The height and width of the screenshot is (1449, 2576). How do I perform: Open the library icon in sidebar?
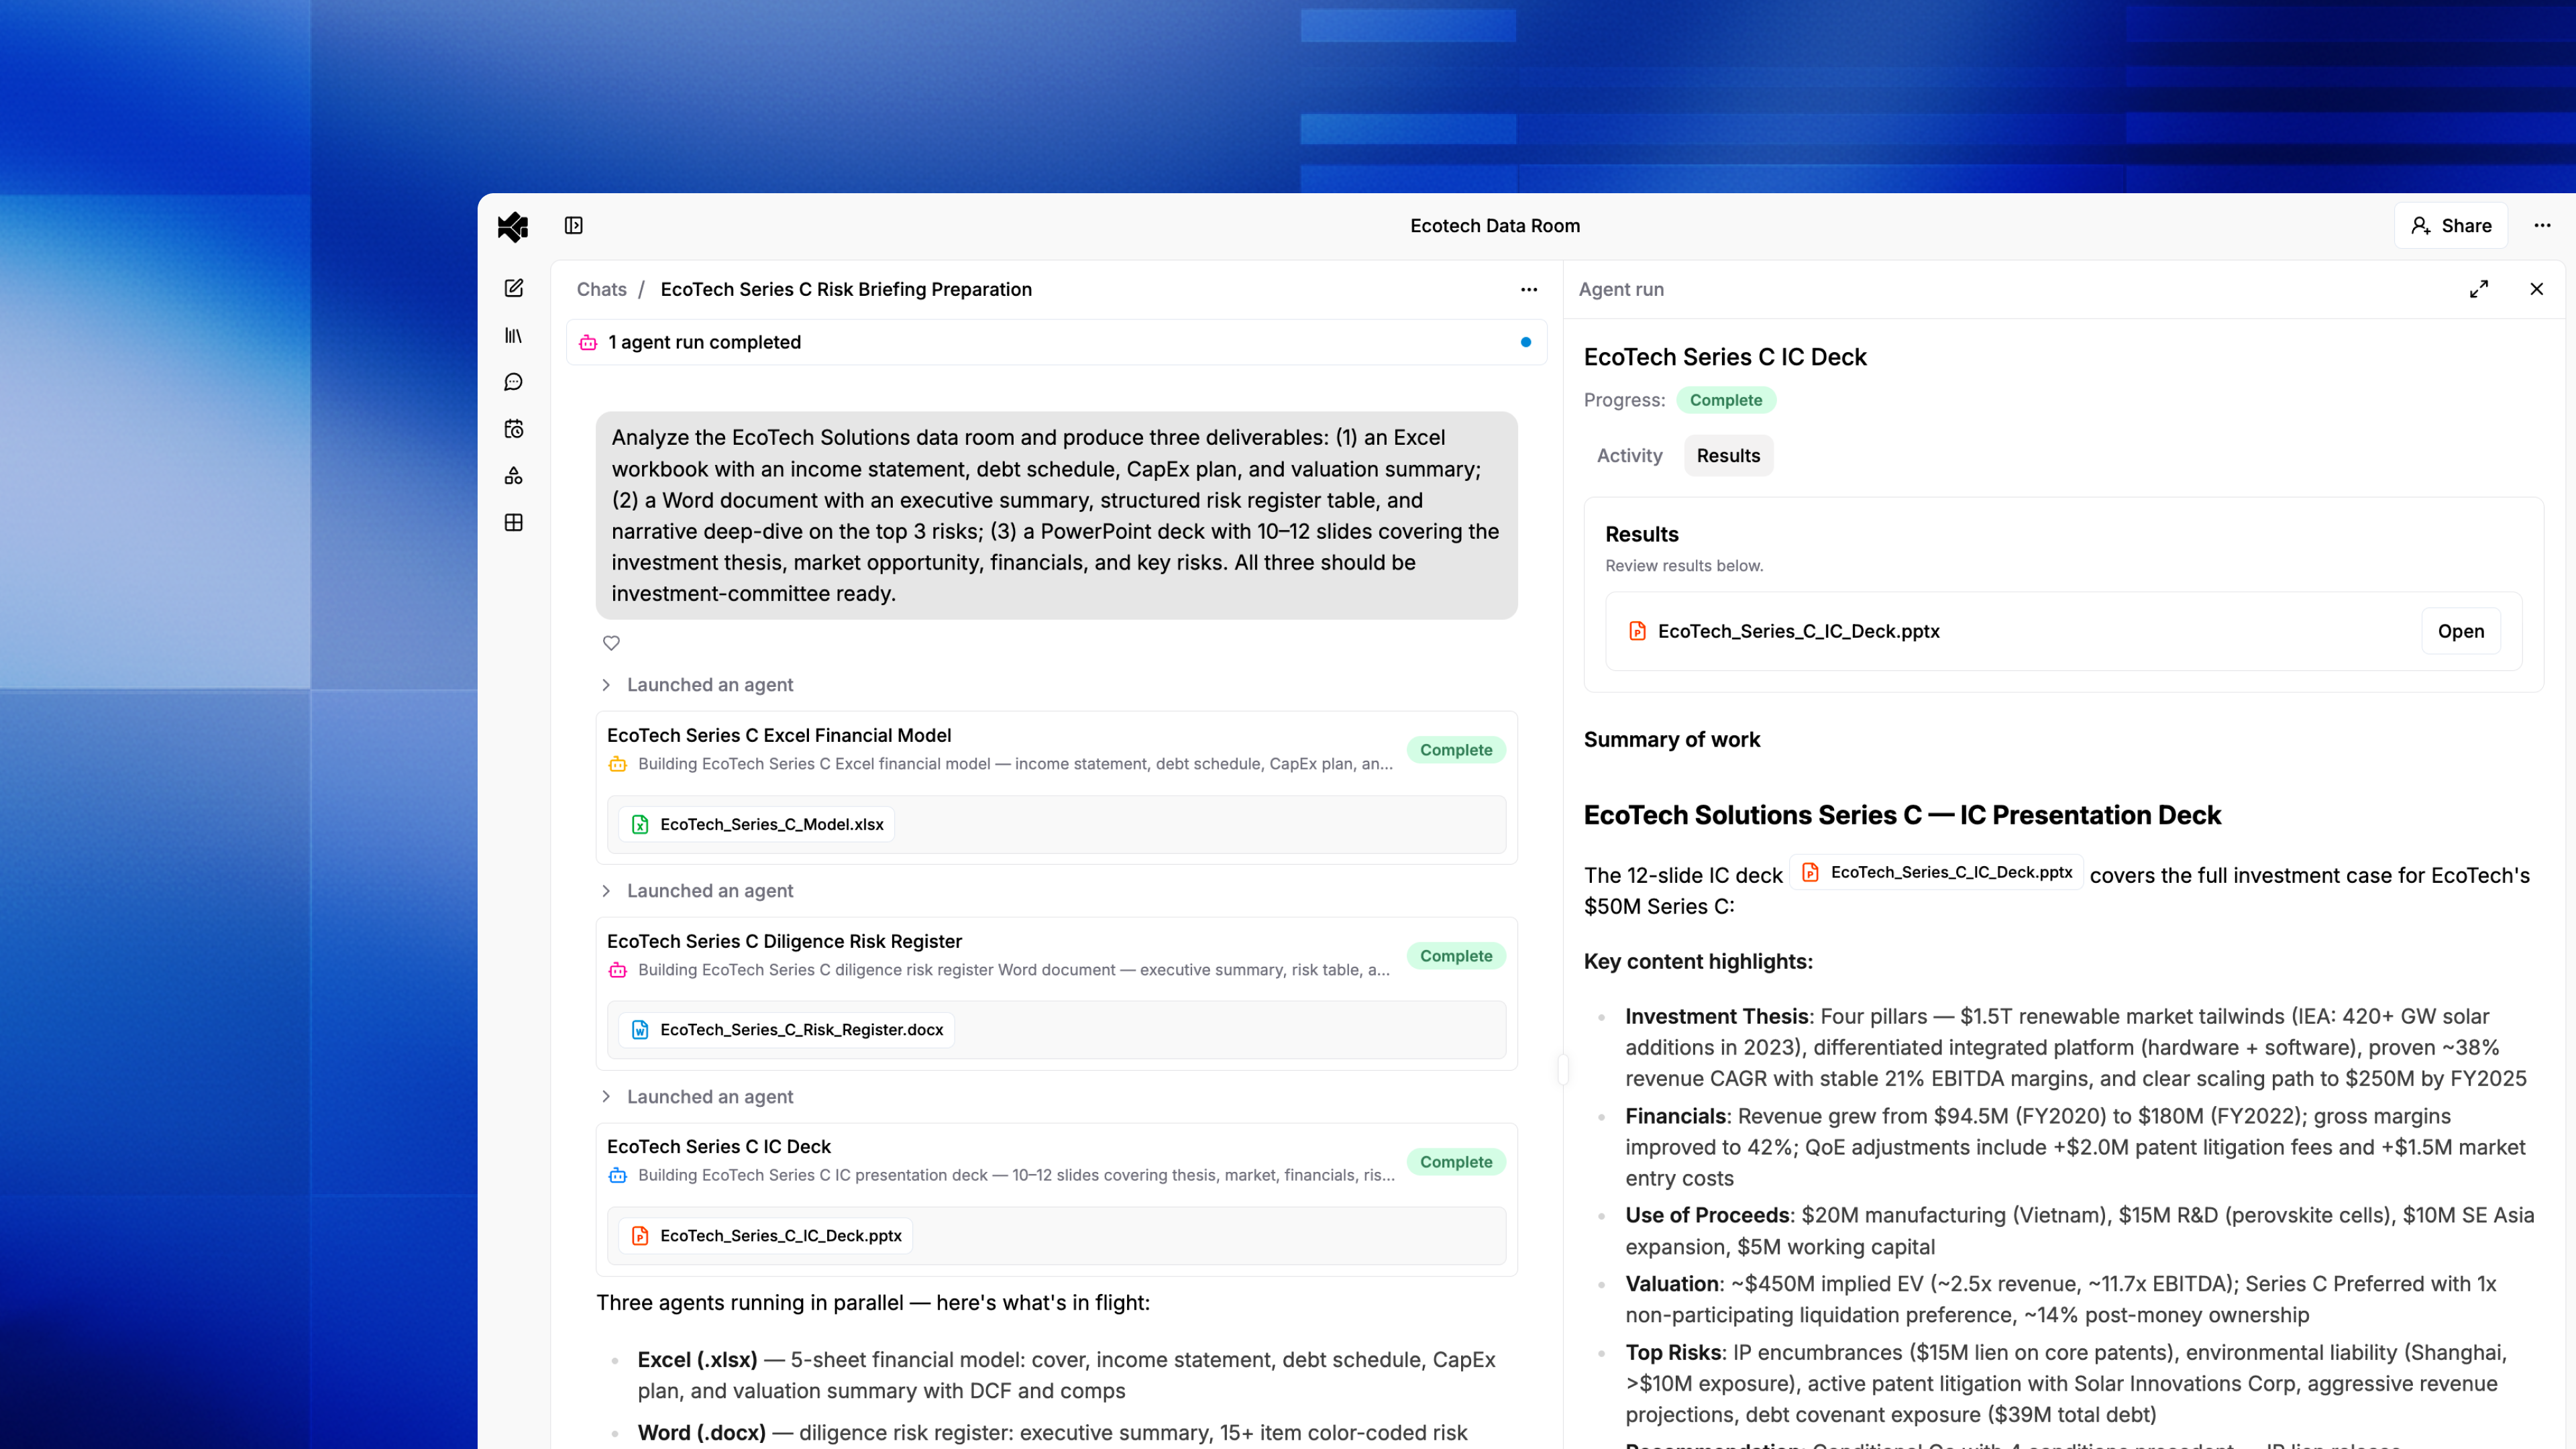pos(514,335)
